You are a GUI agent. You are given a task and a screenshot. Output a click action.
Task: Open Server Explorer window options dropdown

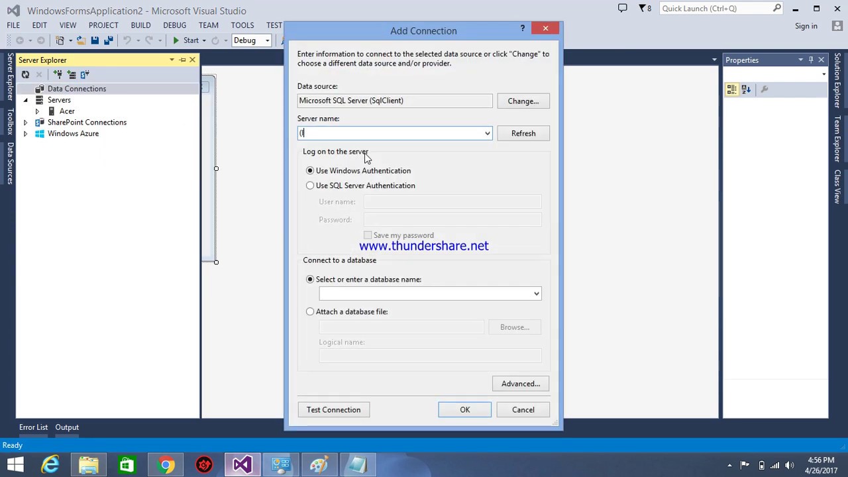(x=172, y=60)
